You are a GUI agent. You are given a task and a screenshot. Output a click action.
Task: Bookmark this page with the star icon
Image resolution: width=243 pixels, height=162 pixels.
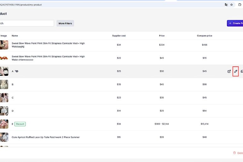[231, 5]
